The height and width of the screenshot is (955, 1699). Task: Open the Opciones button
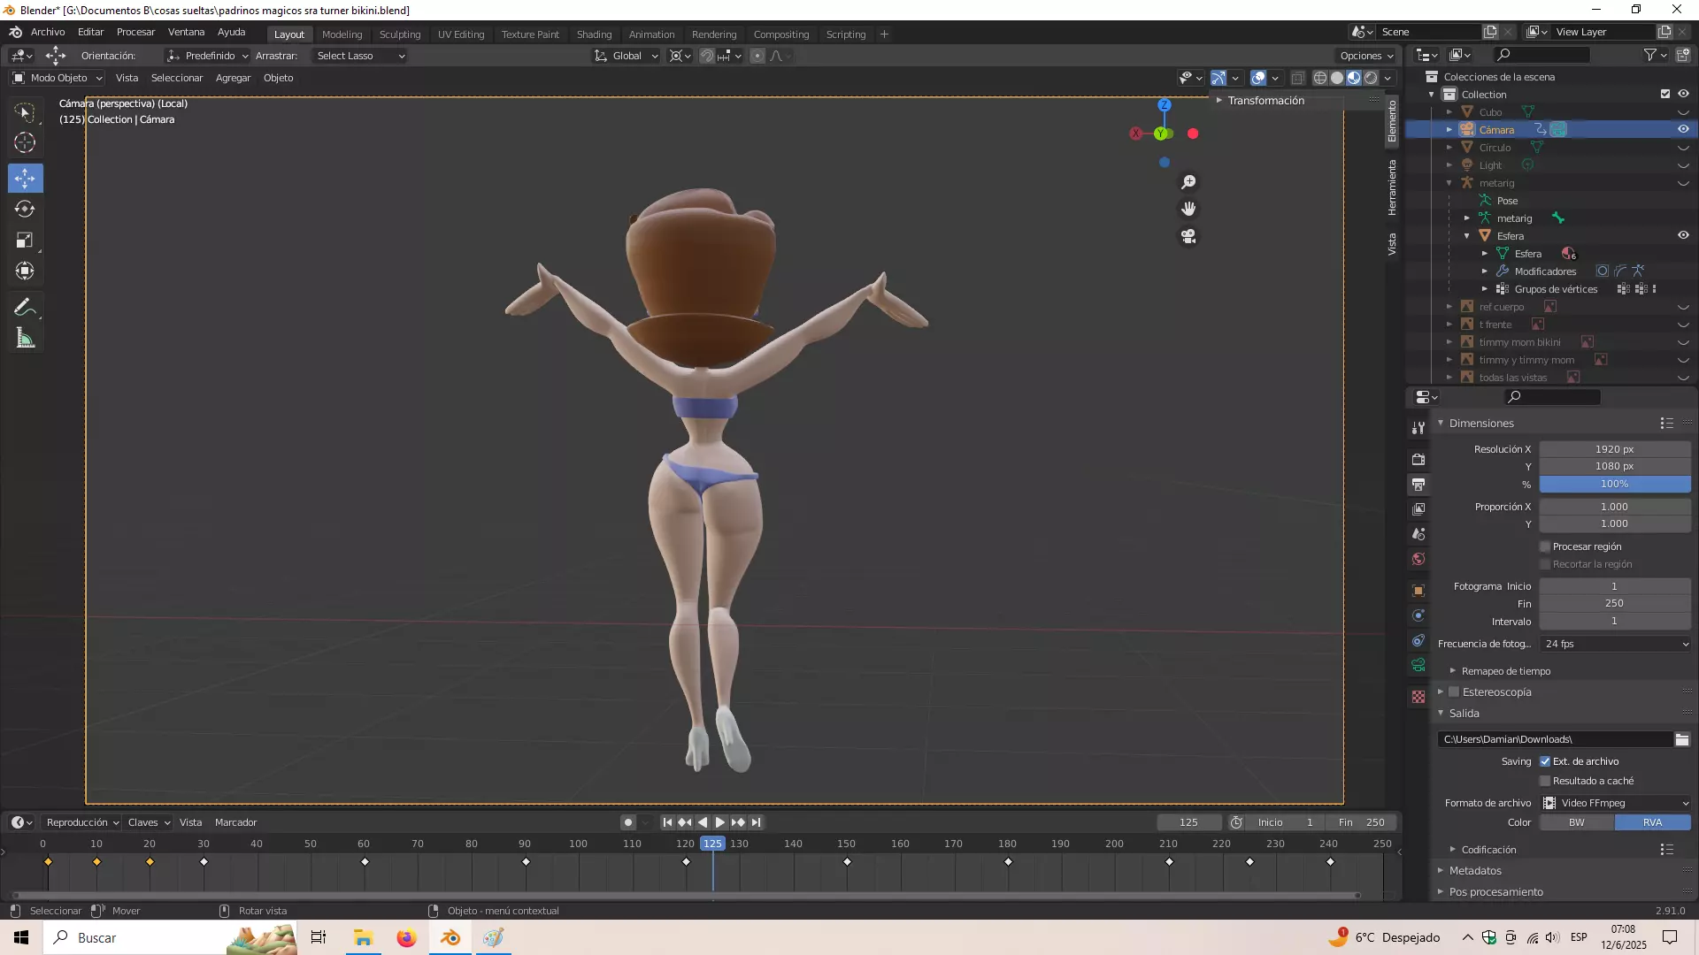coord(1366,56)
